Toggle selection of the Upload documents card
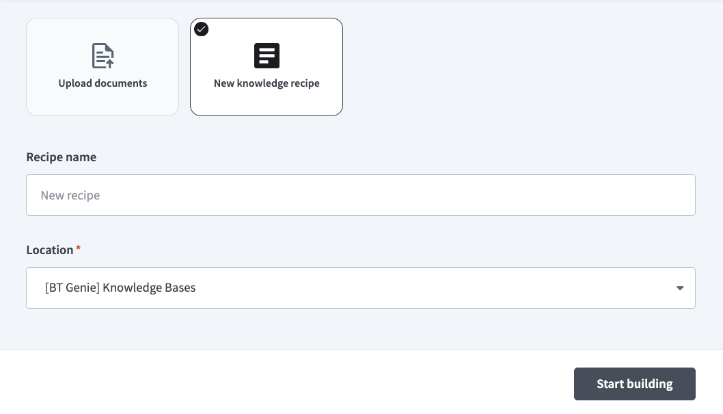This screenshot has width=723, height=414. coord(103,67)
